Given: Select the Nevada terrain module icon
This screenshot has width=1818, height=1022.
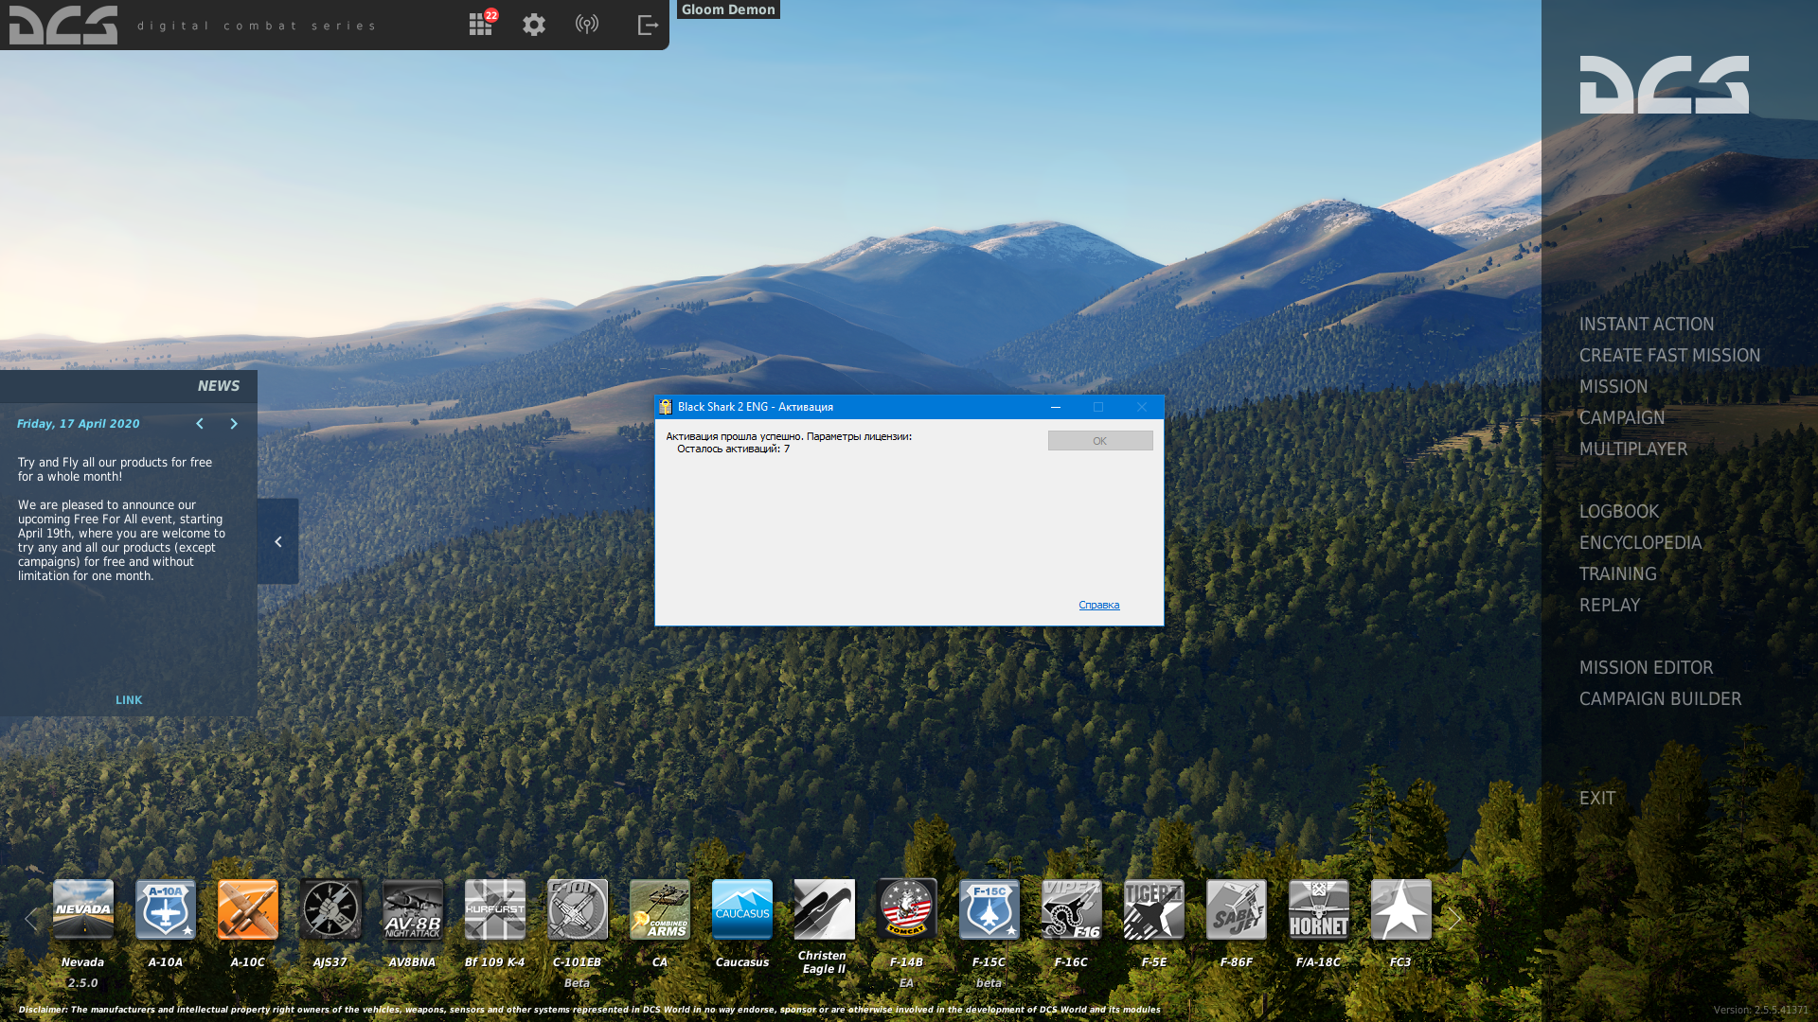Looking at the screenshot, I should [x=83, y=909].
